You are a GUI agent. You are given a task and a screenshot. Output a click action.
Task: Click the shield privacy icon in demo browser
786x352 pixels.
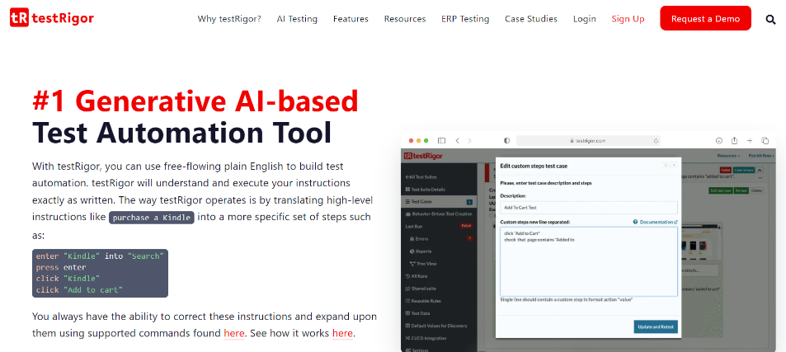tap(506, 141)
